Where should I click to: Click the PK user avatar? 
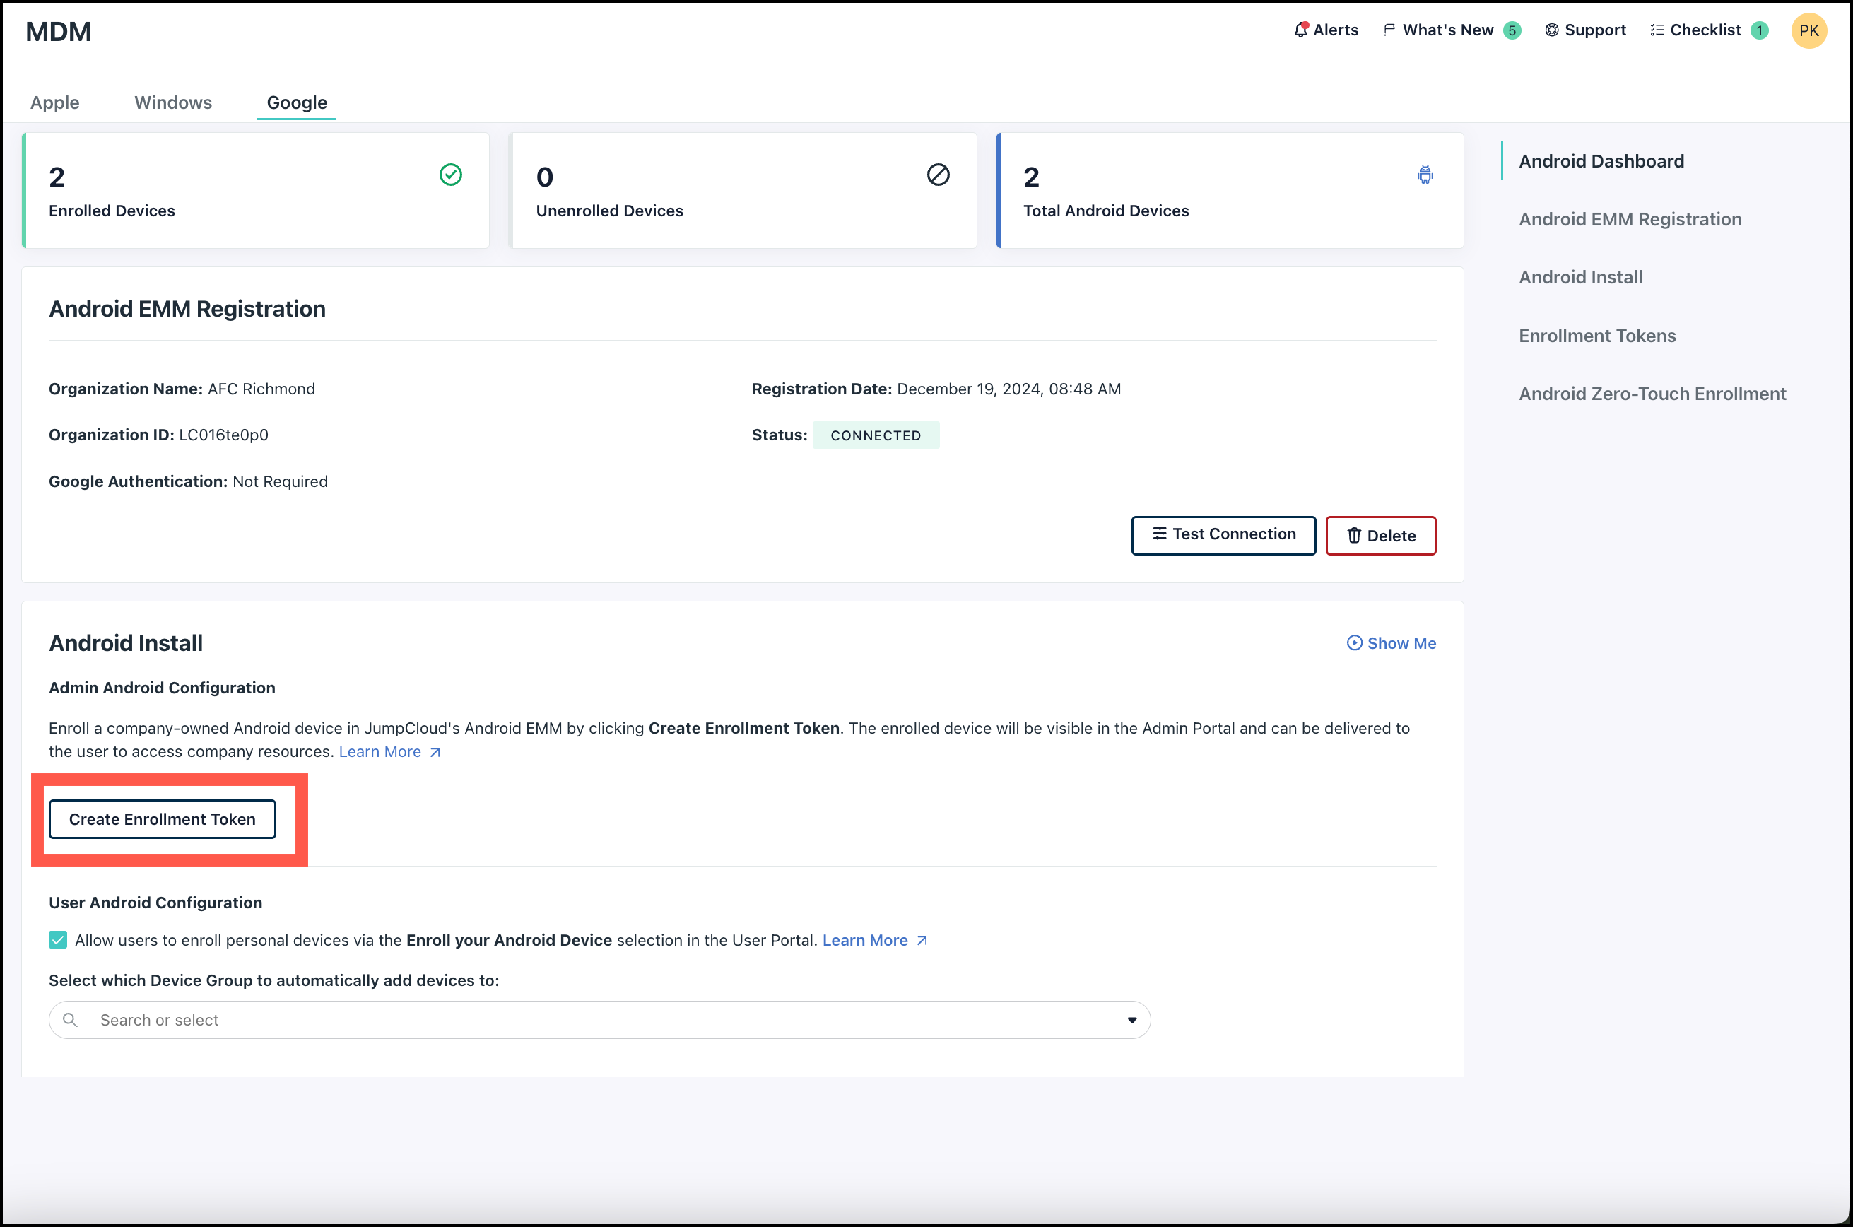[x=1808, y=30]
